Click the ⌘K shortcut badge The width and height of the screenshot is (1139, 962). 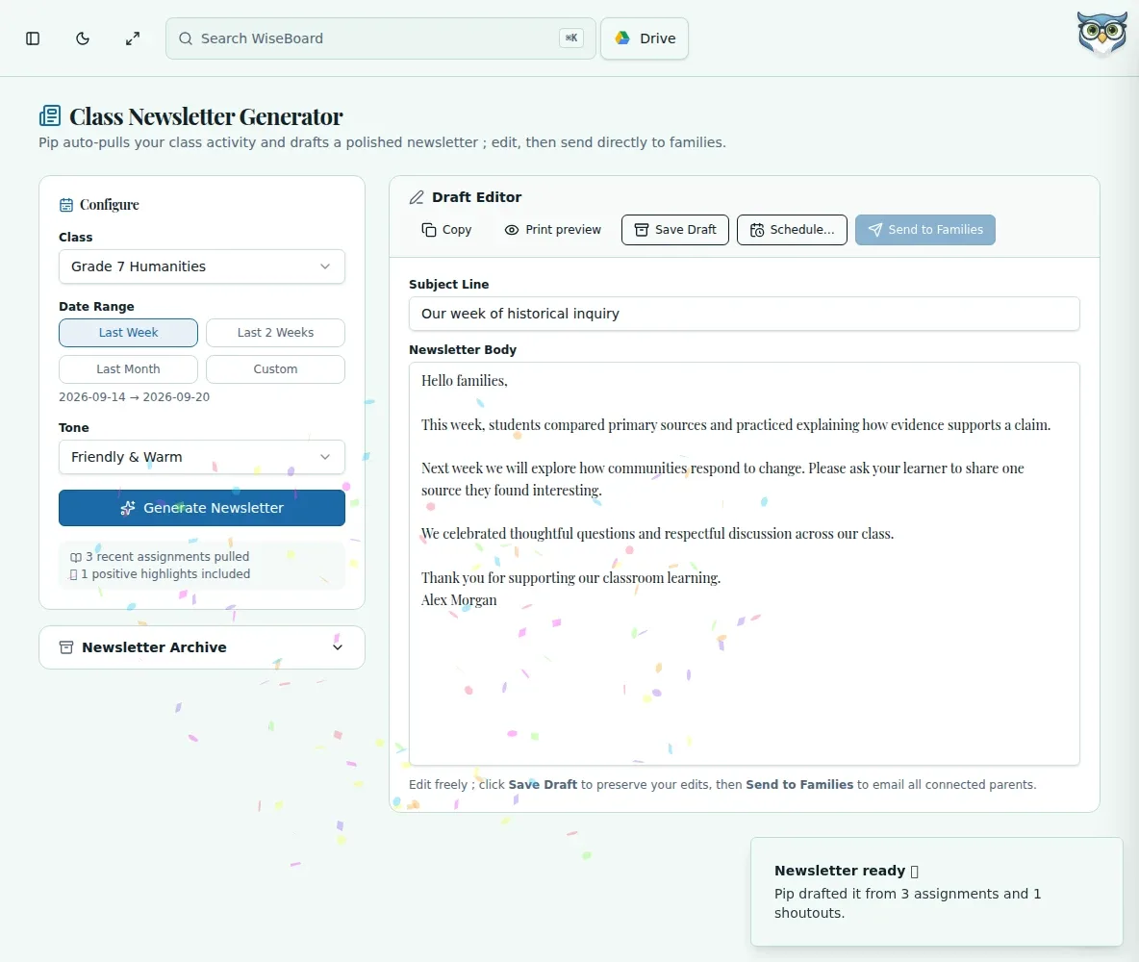[571, 38]
